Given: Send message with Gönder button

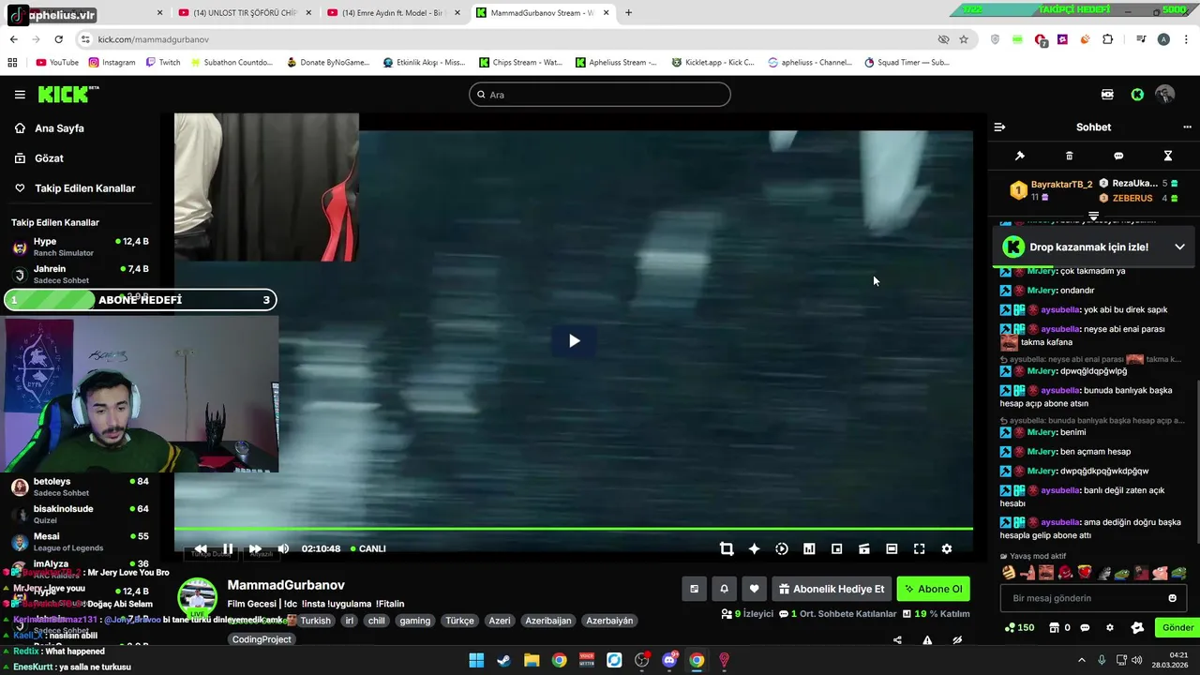Looking at the screenshot, I should click(1177, 628).
